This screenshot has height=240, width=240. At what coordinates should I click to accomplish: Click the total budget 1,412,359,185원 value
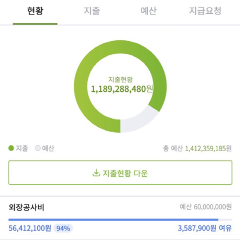(x=208, y=148)
